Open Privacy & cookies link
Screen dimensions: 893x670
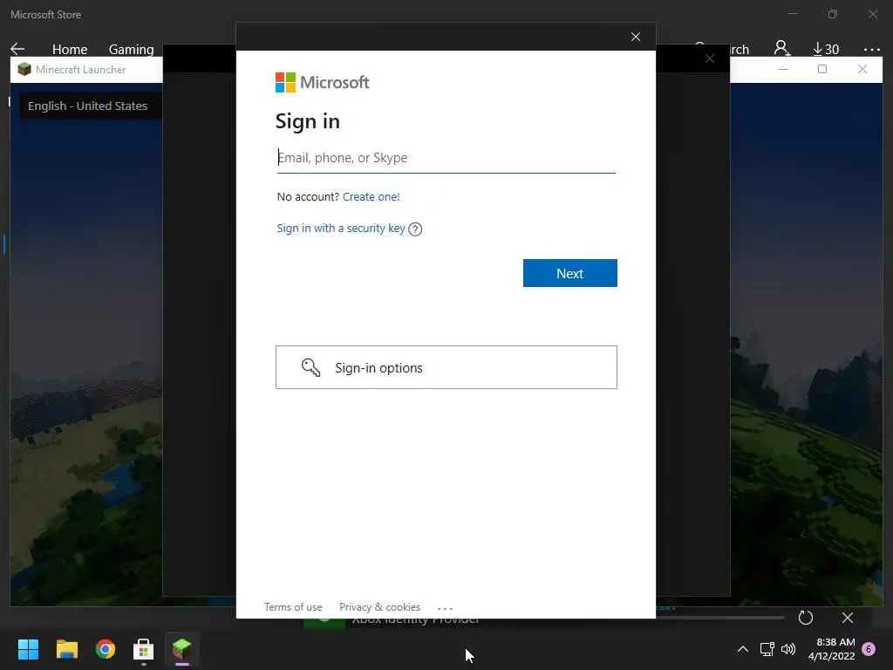(x=379, y=607)
